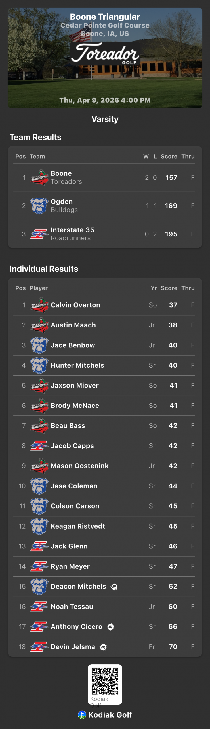210x729 pixels.
Task: Click the Toreador Golf logo in banner
Action: pyautogui.click(x=105, y=54)
